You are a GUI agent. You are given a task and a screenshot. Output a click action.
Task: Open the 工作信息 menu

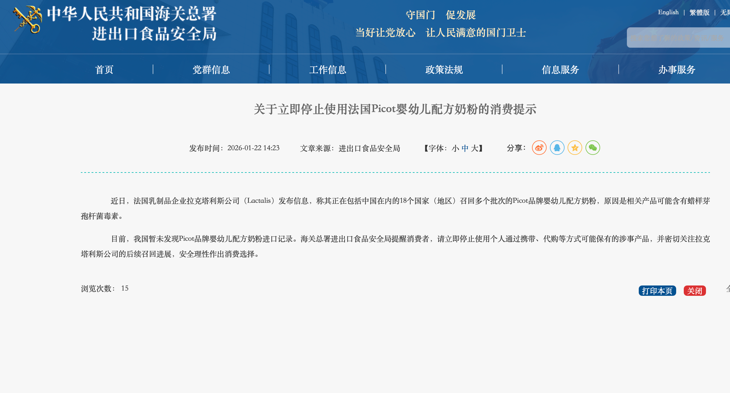[328, 70]
